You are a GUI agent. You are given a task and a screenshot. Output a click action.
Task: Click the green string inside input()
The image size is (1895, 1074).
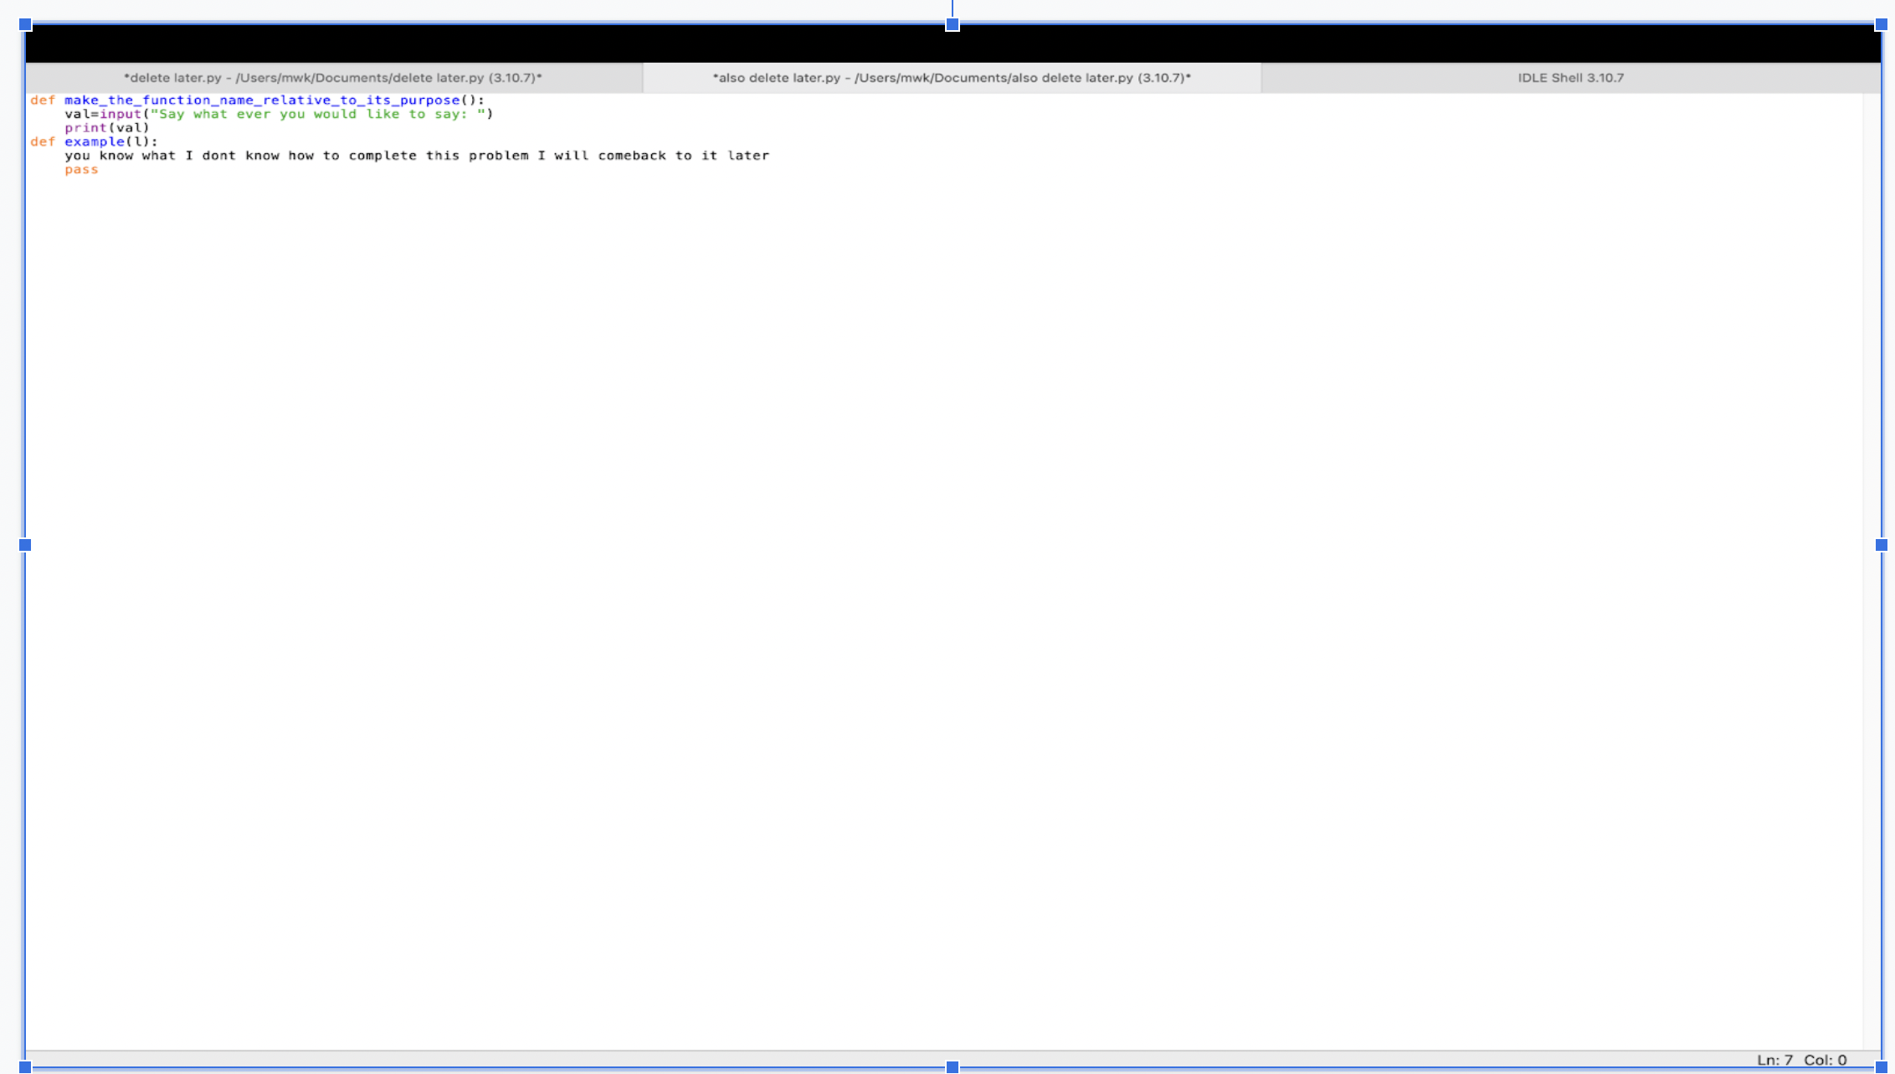click(318, 113)
